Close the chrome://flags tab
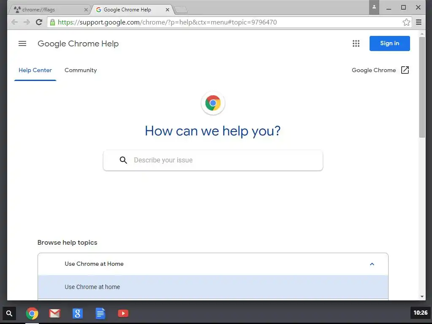 [x=86, y=10]
